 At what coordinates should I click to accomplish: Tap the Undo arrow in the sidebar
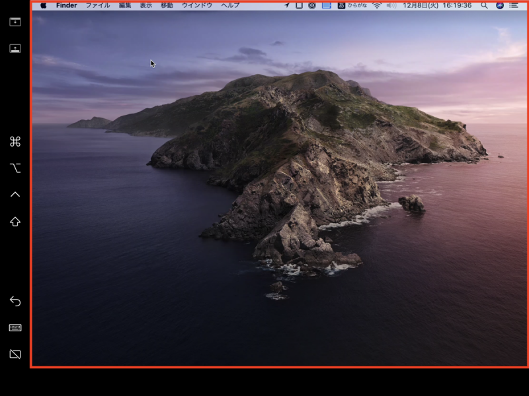[15, 301]
